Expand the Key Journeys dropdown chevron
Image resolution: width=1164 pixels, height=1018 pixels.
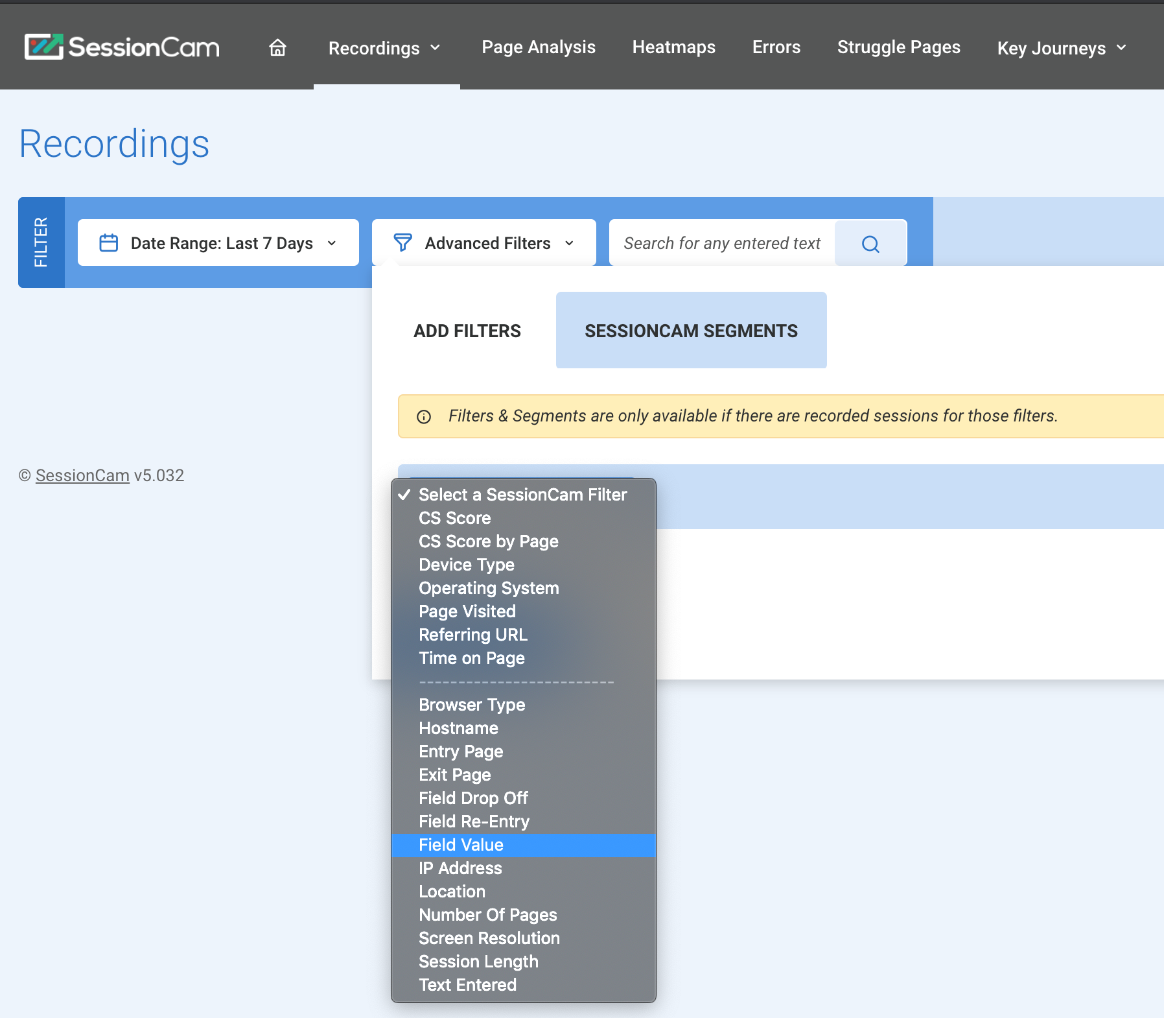point(1121,47)
